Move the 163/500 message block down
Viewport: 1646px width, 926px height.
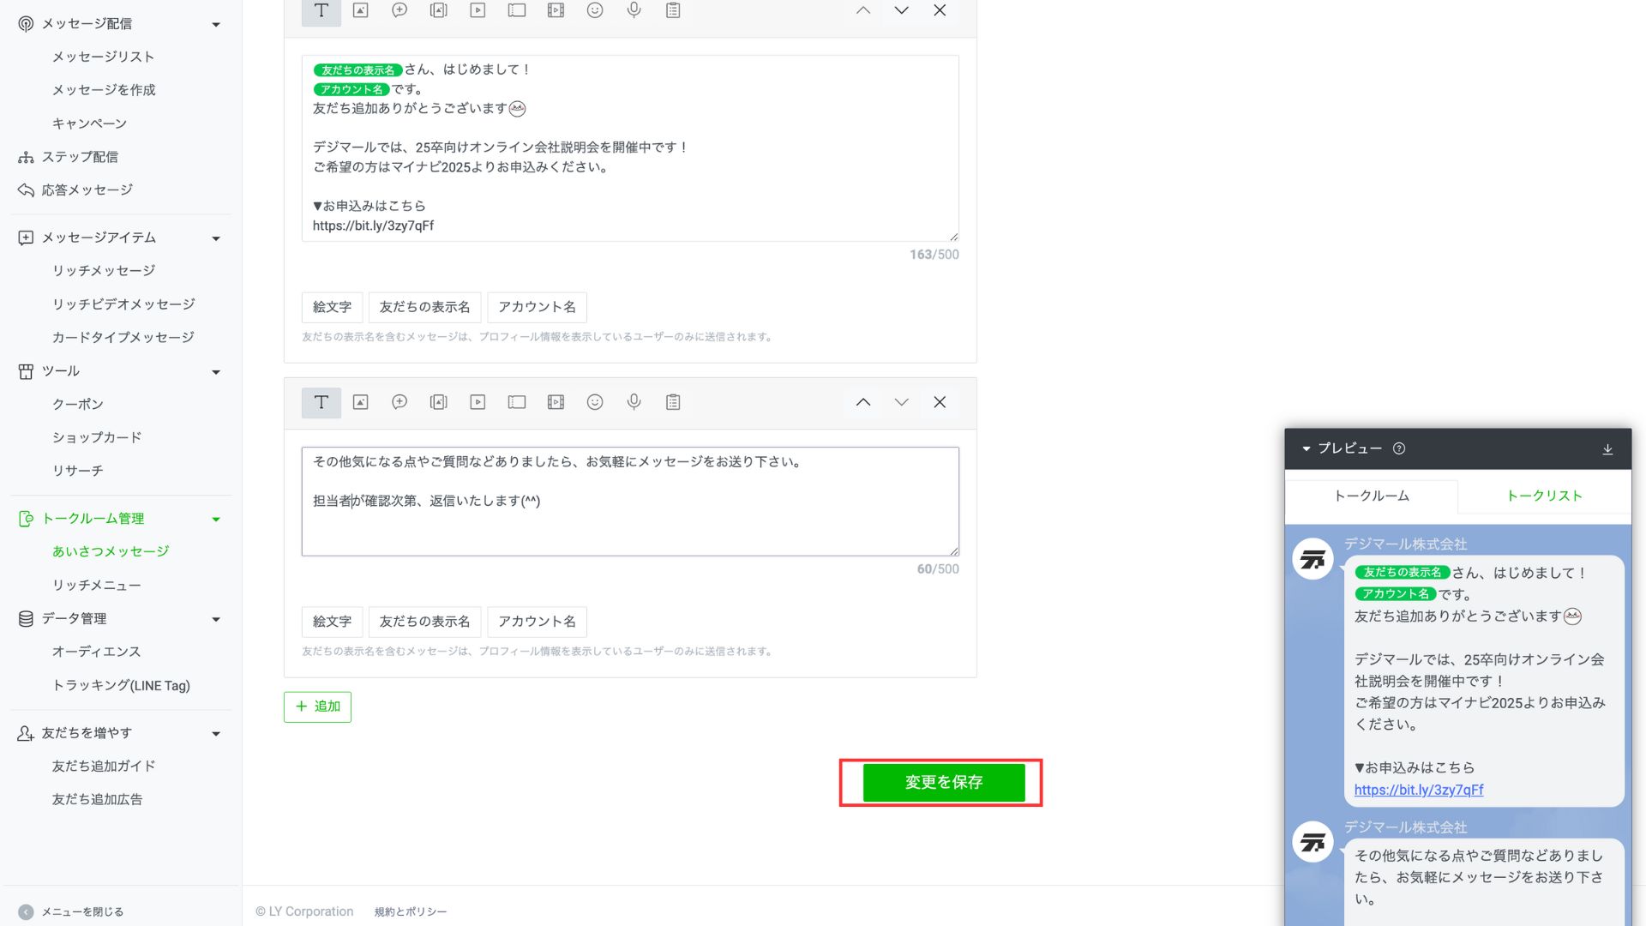(x=901, y=10)
